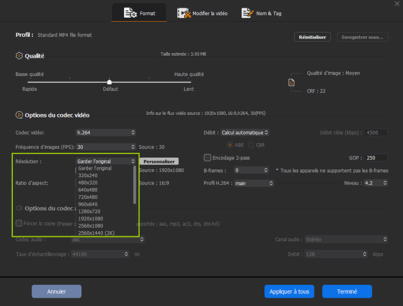Click the Personnaliser button
The image size is (403, 306).
tap(159, 161)
